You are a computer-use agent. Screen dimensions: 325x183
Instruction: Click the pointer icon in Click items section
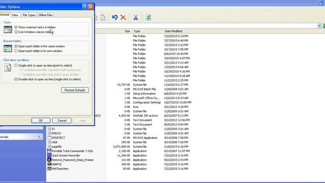[x=8, y=68]
